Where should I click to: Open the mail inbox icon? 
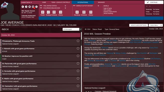coord(33,7)
